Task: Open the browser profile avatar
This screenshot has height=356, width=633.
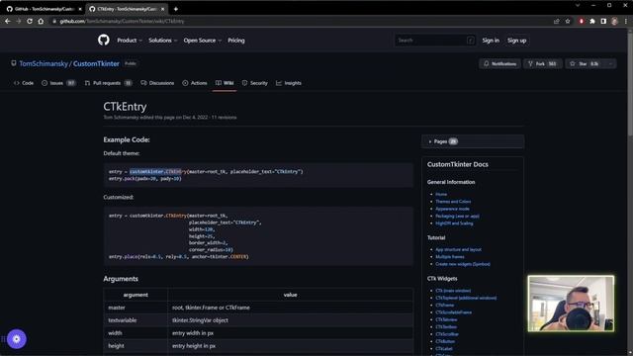Action: [614, 21]
